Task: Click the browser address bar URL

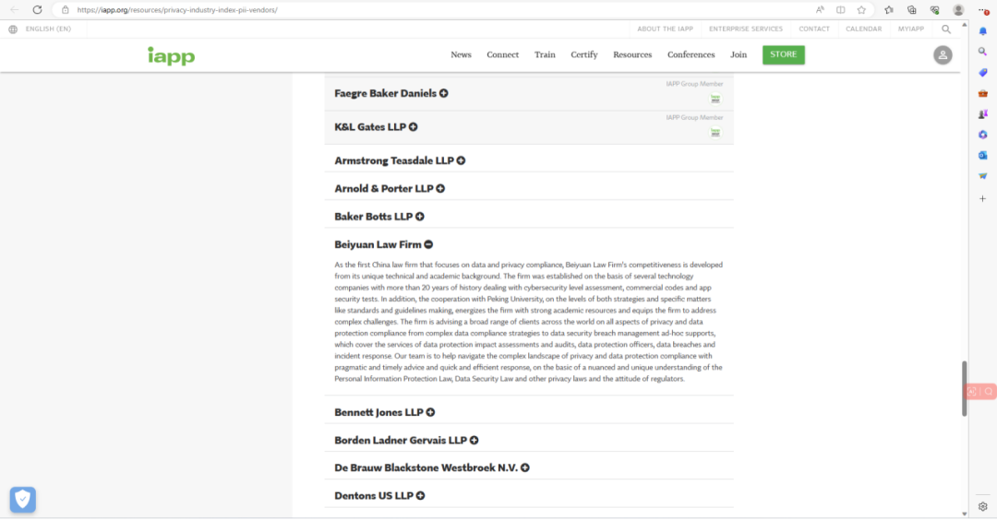Action: click(x=176, y=9)
